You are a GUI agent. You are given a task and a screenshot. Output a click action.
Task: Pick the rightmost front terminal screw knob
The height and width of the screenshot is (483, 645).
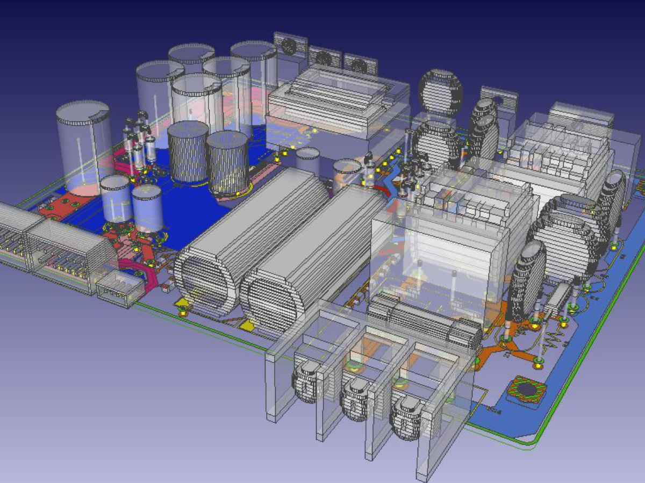[x=406, y=419]
